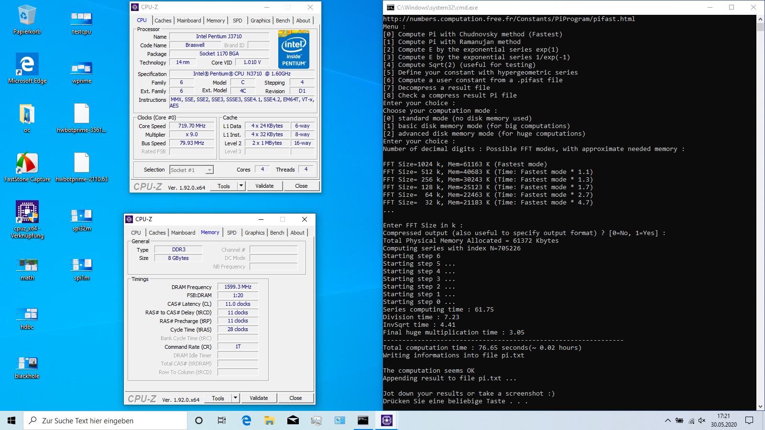
Task: Show hidden tray icons chevron
Action: pos(667,420)
